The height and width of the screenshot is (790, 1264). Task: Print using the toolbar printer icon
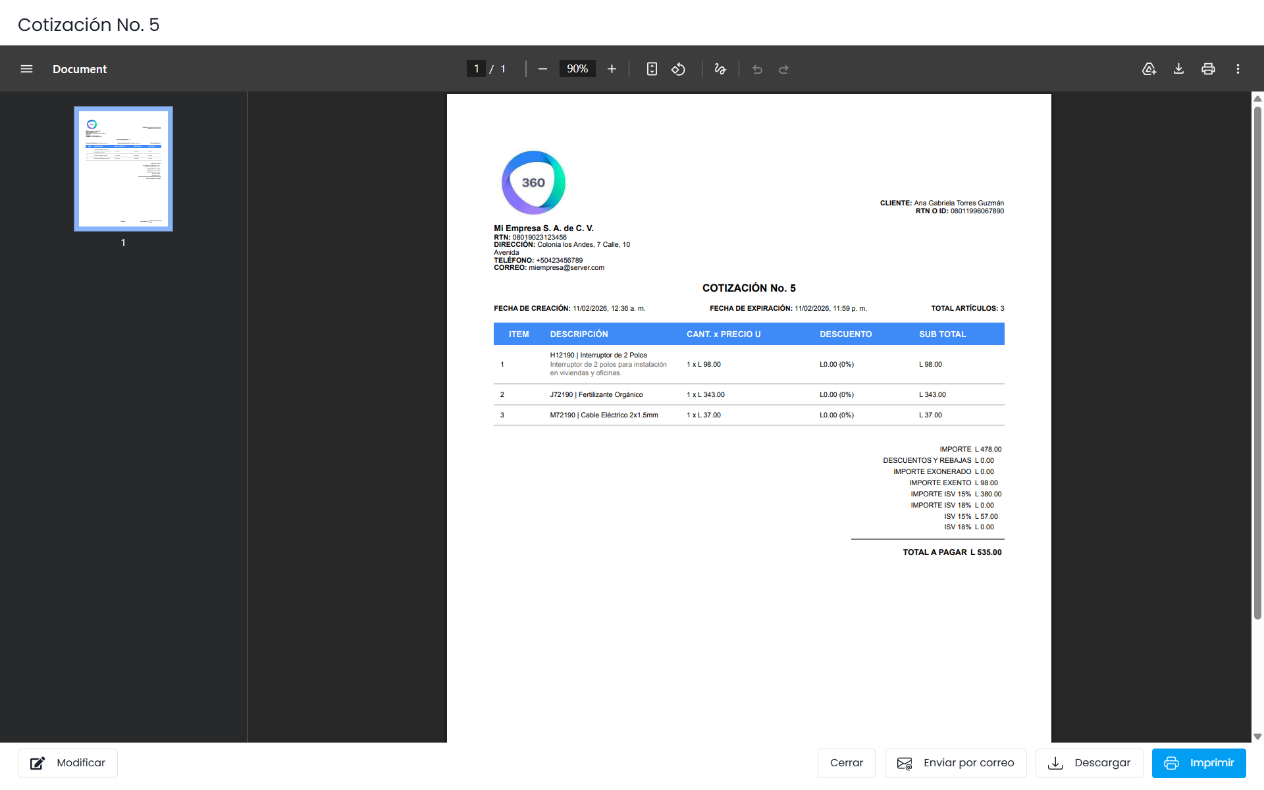(1208, 69)
